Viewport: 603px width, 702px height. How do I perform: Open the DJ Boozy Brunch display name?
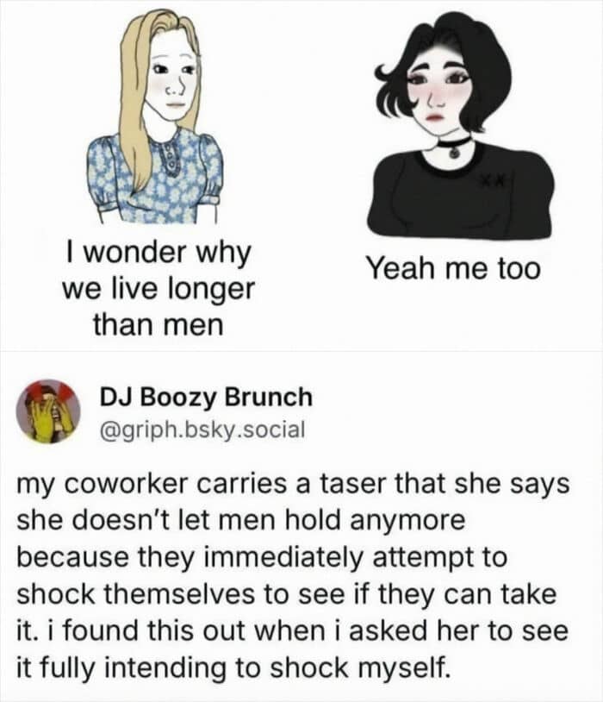click(206, 398)
